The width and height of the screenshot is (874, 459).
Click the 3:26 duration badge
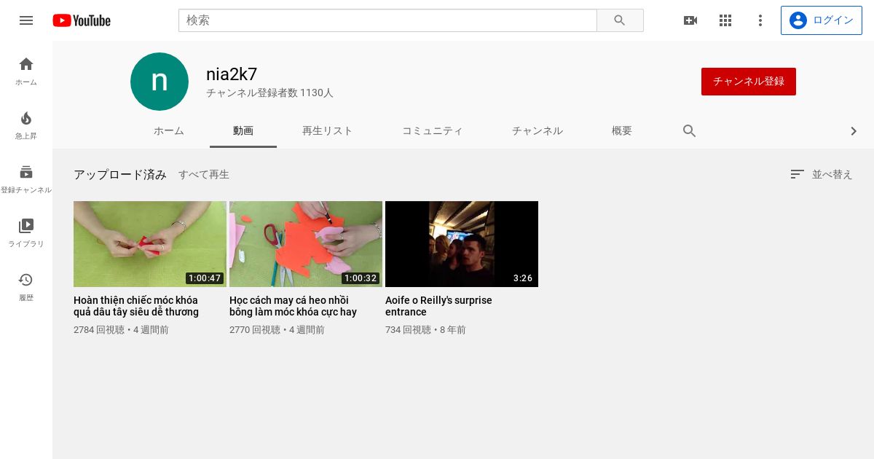point(523,278)
